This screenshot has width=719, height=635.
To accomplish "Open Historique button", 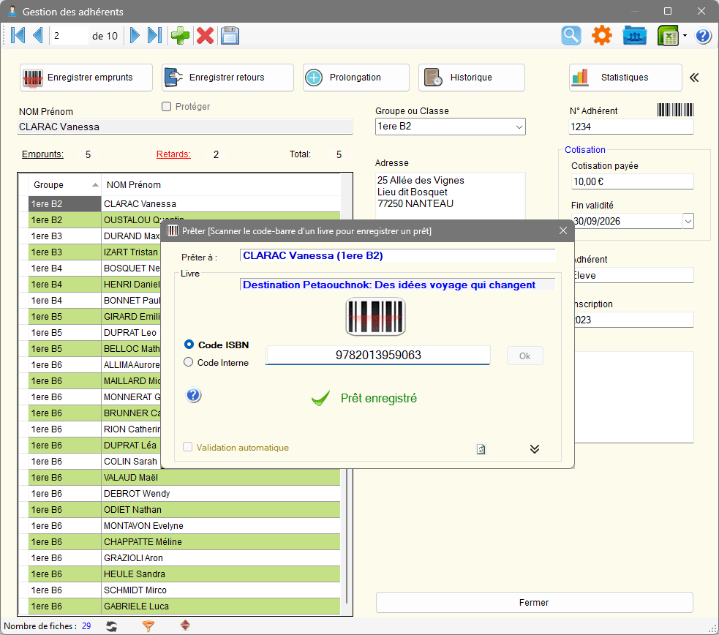I will pos(471,78).
